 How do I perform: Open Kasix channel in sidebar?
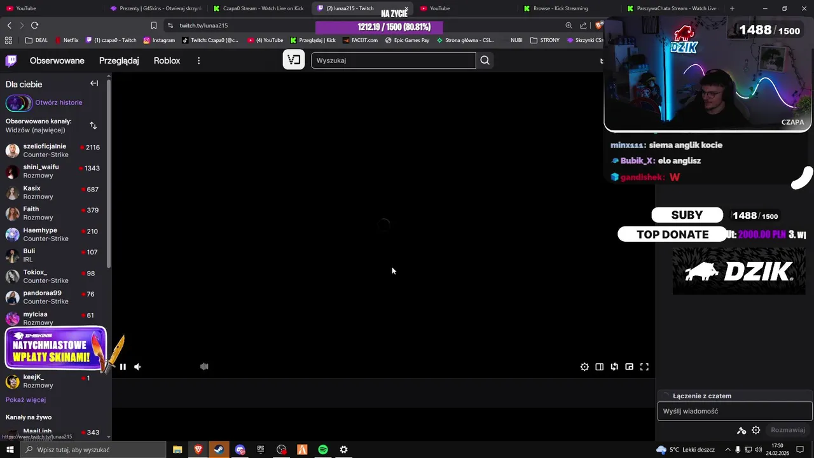[53, 193]
